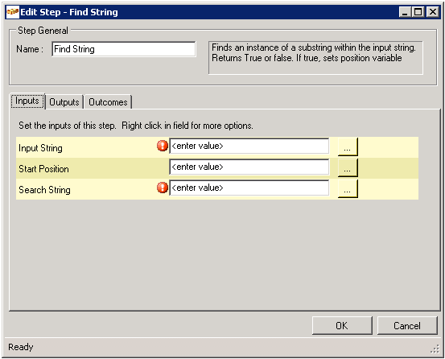The image size is (445, 359).
Task: Click the Cancel button
Action: (407, 325)
